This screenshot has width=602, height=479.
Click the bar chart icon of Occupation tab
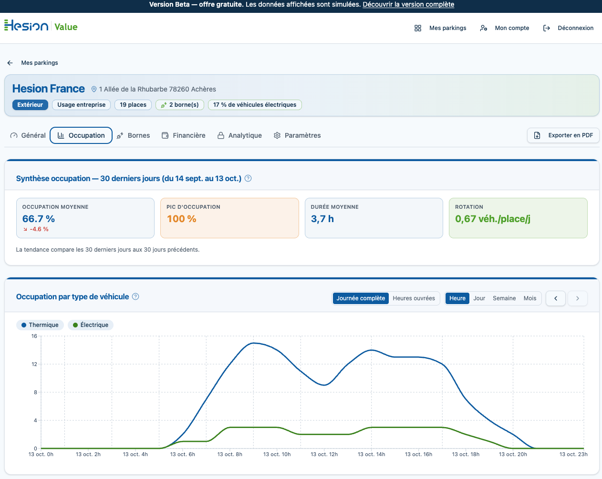coord(61,135)
